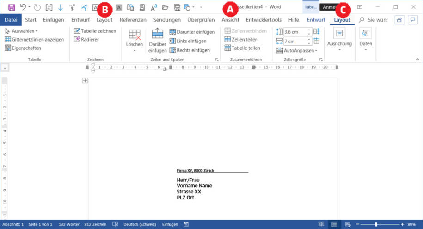
Task: Click the row height field 3.6 cm
Action: [x=295, y=32]
